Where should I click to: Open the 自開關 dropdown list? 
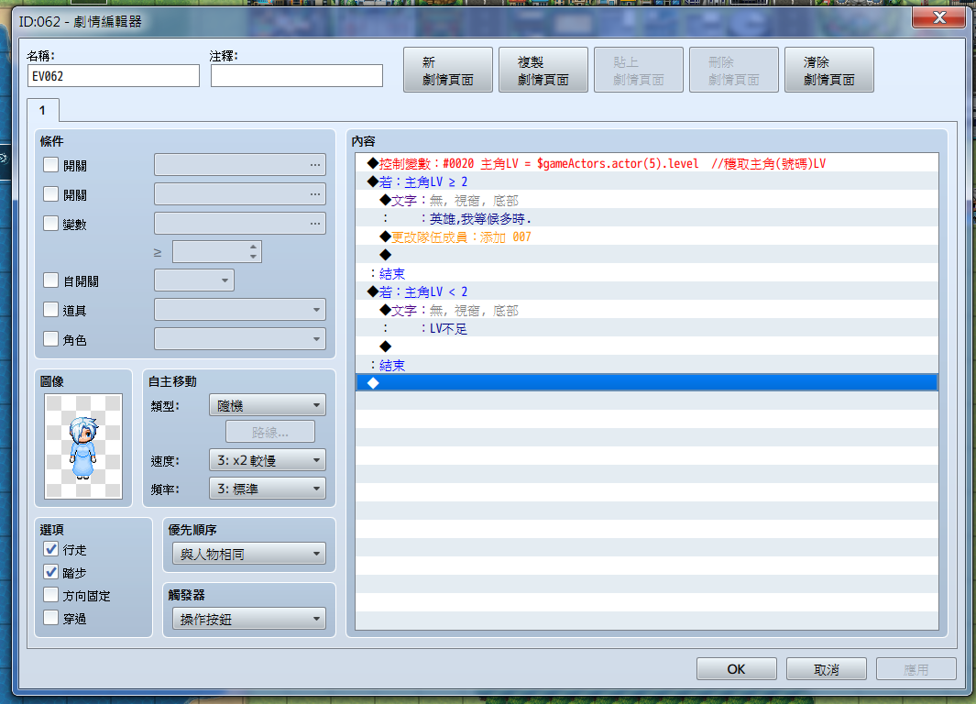[x=194, y=280]
